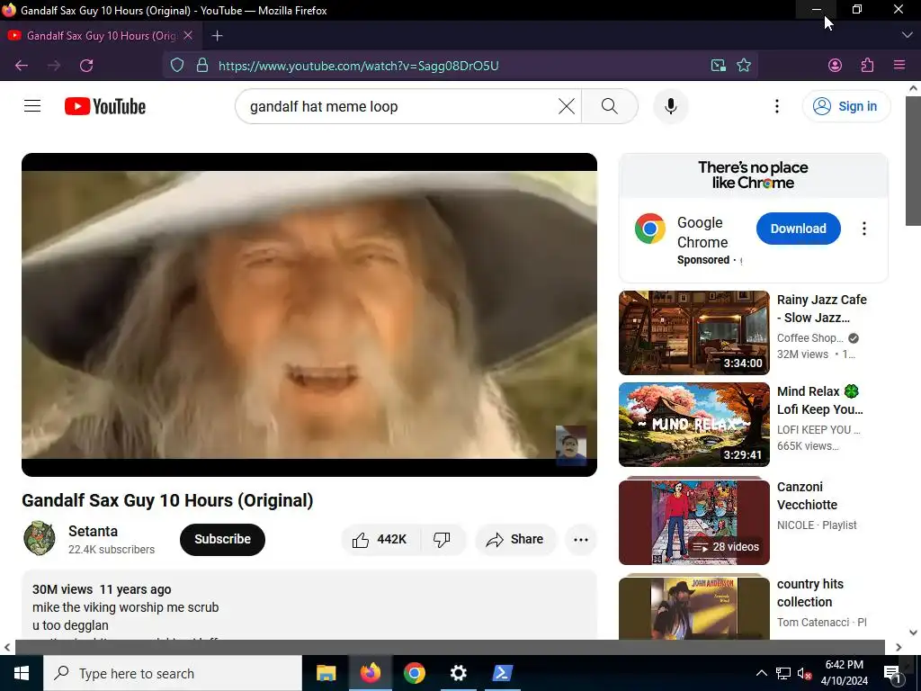The image size is (921, 691).
Task: Click the Gandalf video player
Action: pyautogui.click(x=309, y=314)
